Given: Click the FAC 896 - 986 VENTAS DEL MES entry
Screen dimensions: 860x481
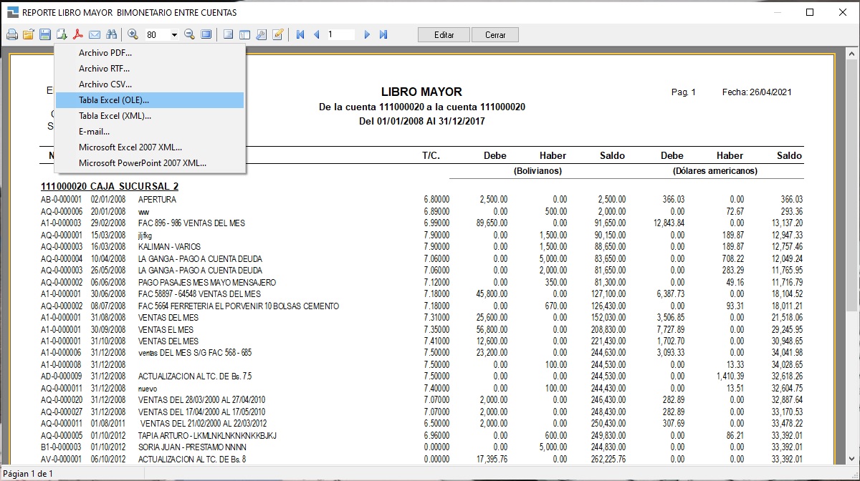Looking at the screenshot, I should coord(191,223).
